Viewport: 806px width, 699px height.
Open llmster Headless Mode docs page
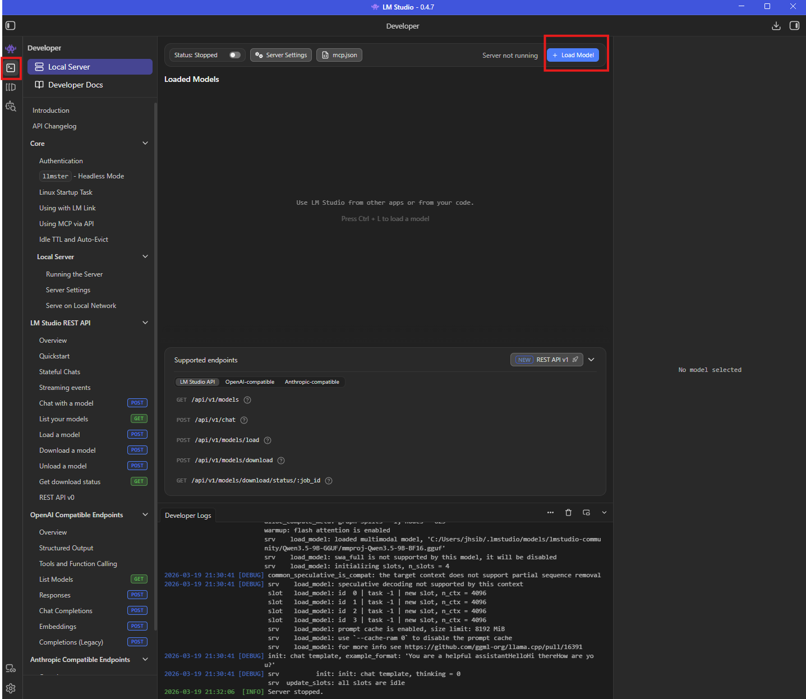pyautogui.click(x=82, y=176)
